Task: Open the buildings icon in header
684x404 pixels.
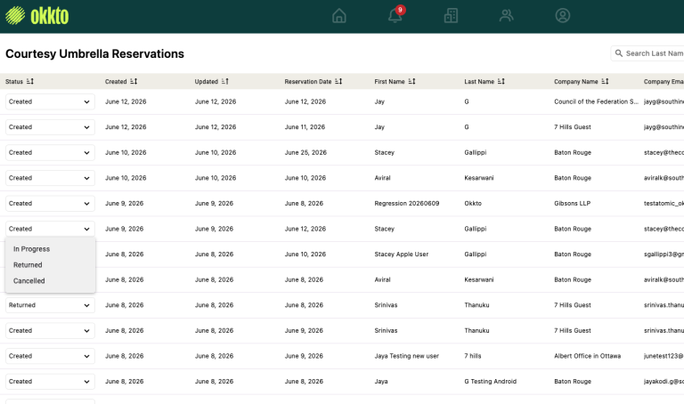Action: 451,16
